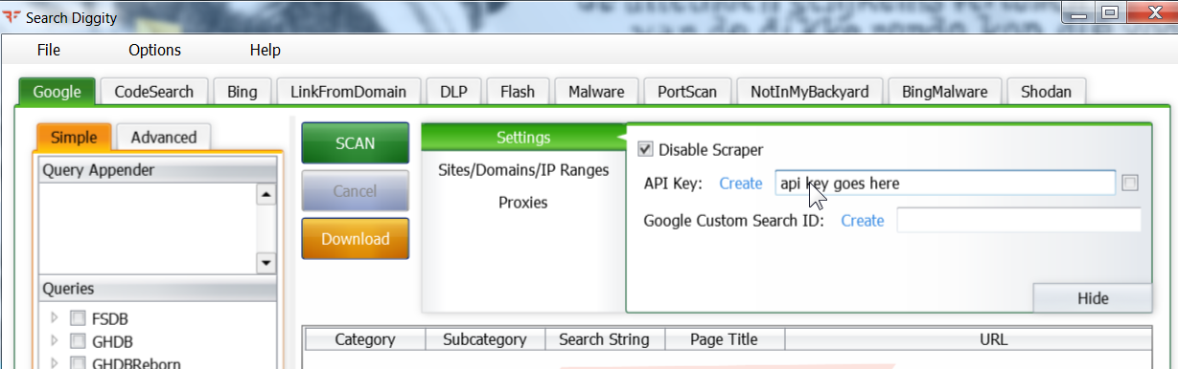Viewport: 1178px width, 369px height.
Task: Open Sites/Domains/IP Ranges settings
Action: tap(523, 170)
